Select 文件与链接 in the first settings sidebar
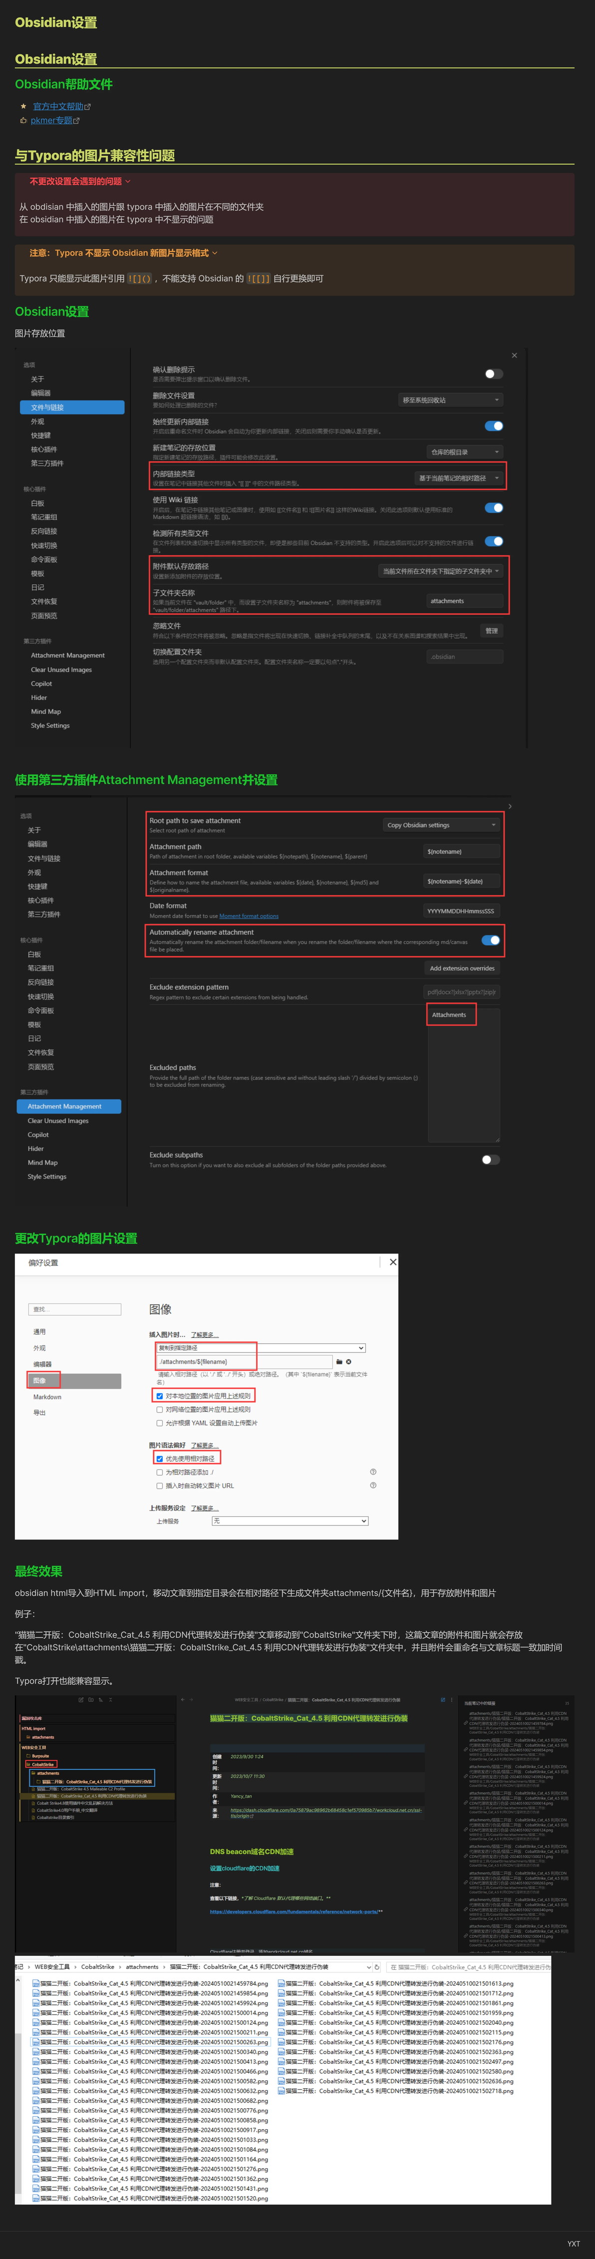The height and width of the screenshot is (2259, 595). 71,408
